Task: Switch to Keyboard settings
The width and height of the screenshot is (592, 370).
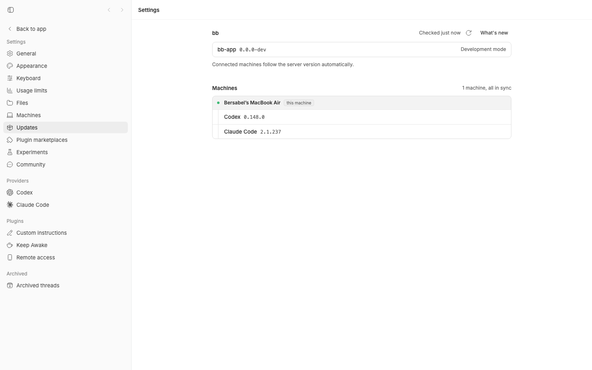Action: [x=65, y=78]
